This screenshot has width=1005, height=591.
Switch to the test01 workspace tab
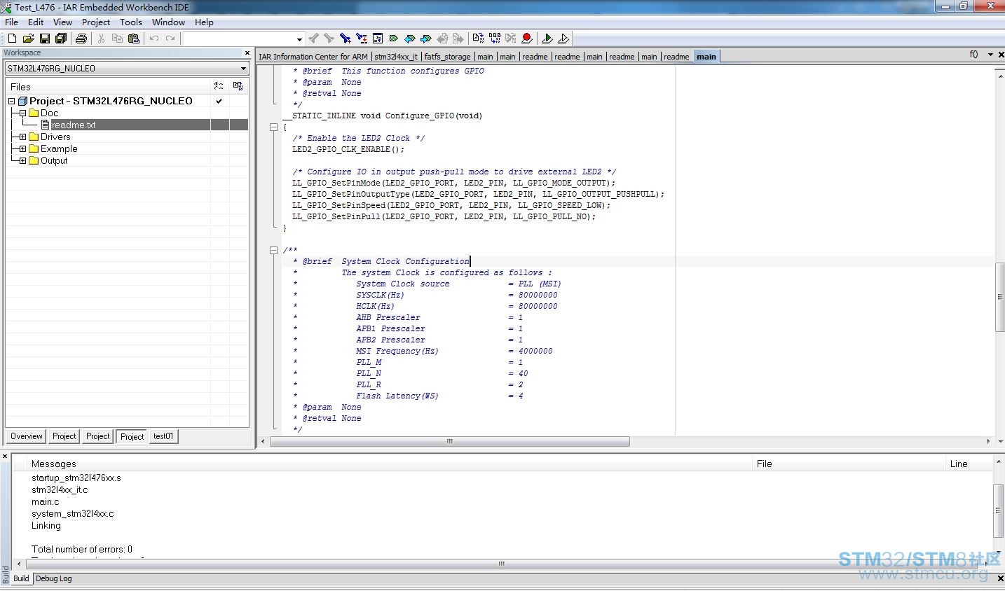[x=163, y=436]
